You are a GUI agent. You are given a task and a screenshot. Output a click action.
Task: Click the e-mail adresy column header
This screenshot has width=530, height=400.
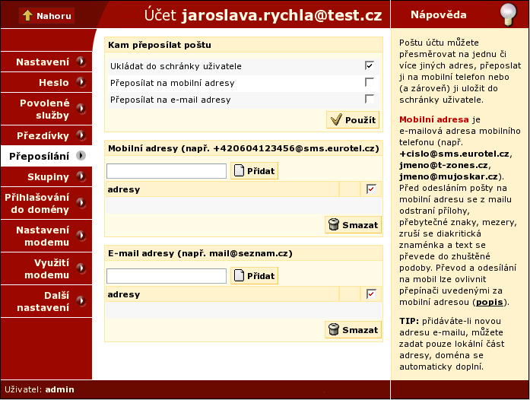(x=124, y=294)
